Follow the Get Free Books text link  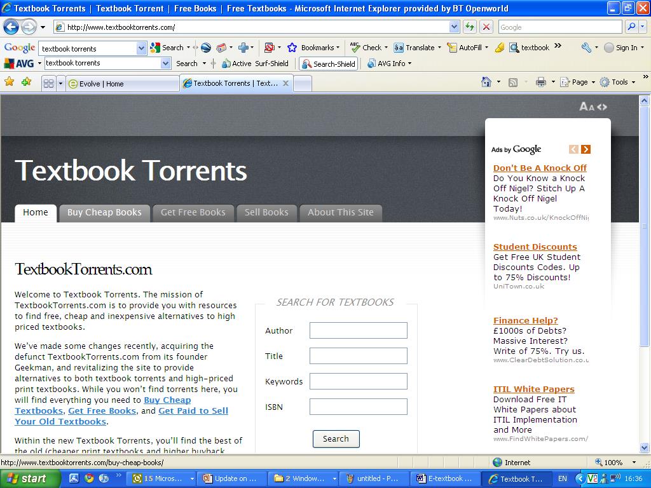pos(102,410)
